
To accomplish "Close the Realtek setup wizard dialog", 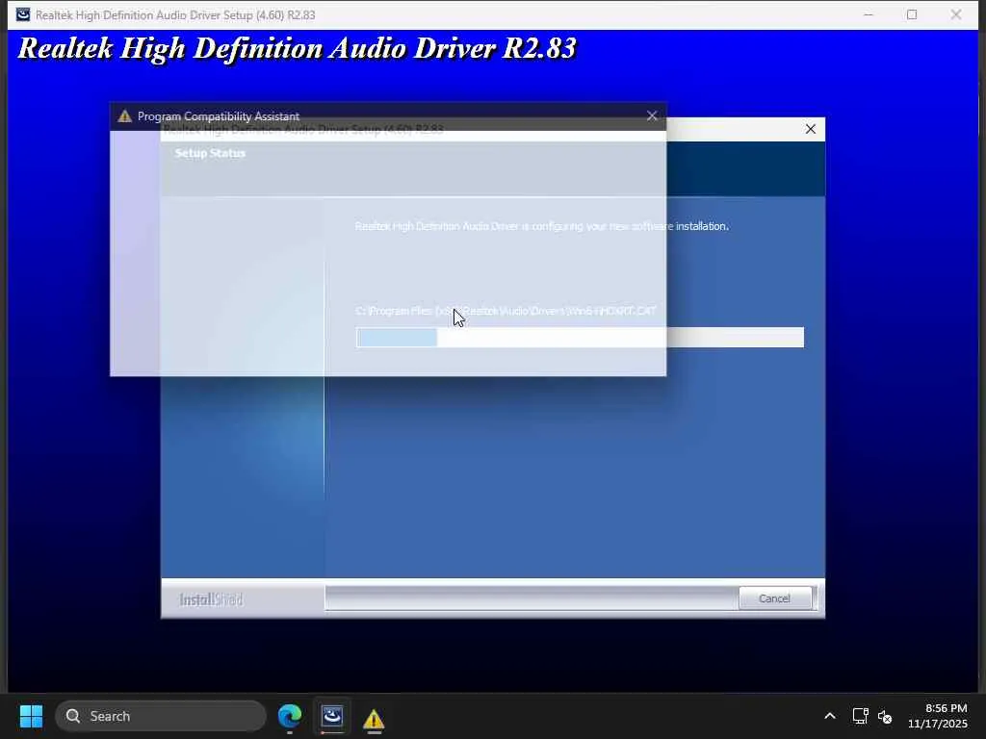I will pyautogui.click(x=811, y=130).
